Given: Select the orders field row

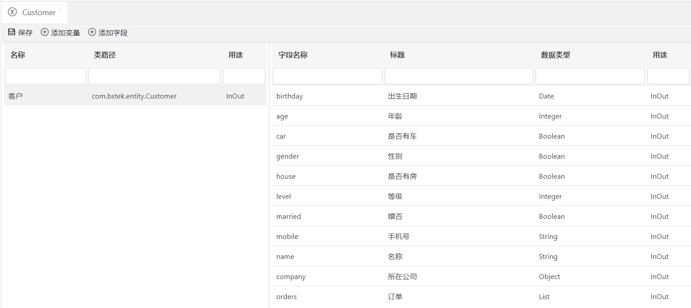Looking at the screenshot, I should coord(286,297).
